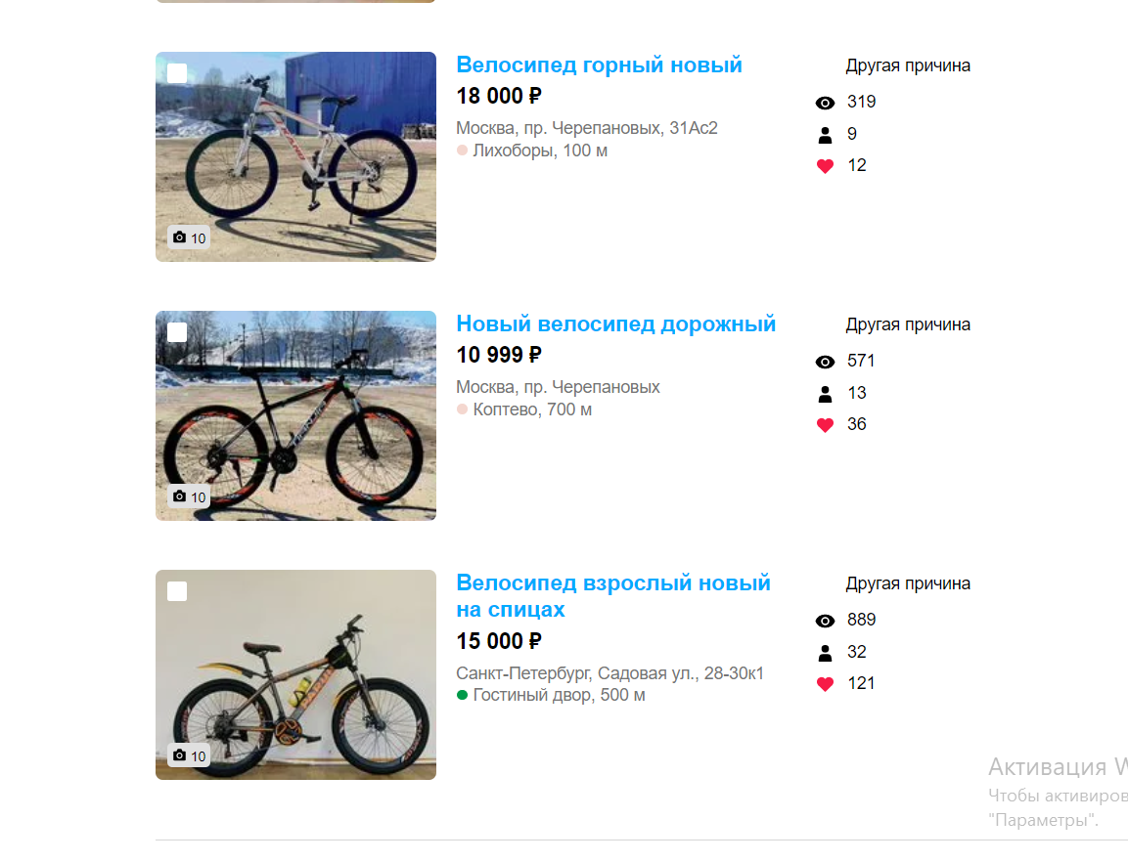Click views eye icon for mountain bike listing
This screenshot has width=1128, height=862.
(825, 103)
